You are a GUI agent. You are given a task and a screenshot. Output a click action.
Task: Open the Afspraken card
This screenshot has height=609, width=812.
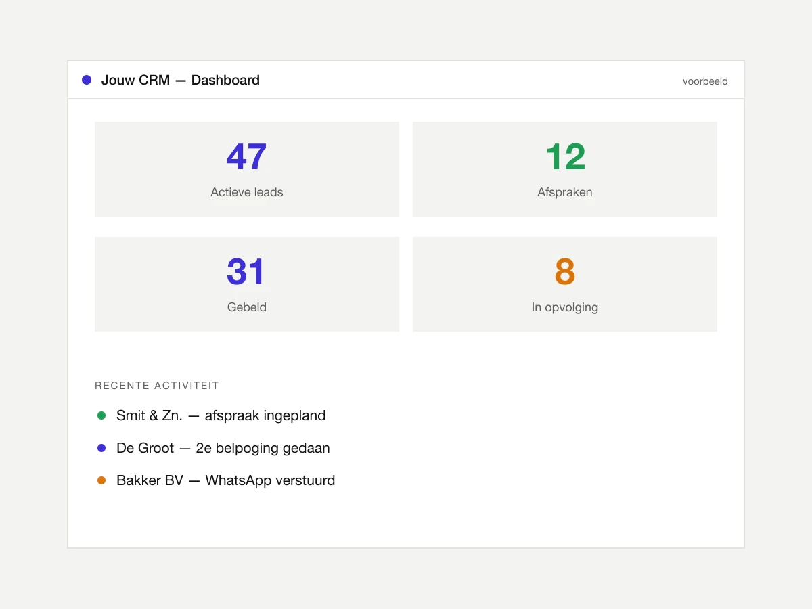coord(565,169)
